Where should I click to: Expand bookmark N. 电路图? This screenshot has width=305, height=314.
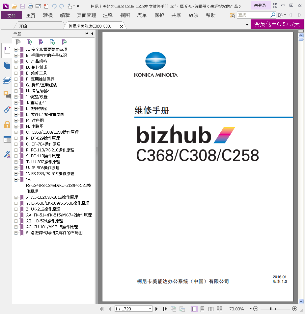click(x=16, y=126)
